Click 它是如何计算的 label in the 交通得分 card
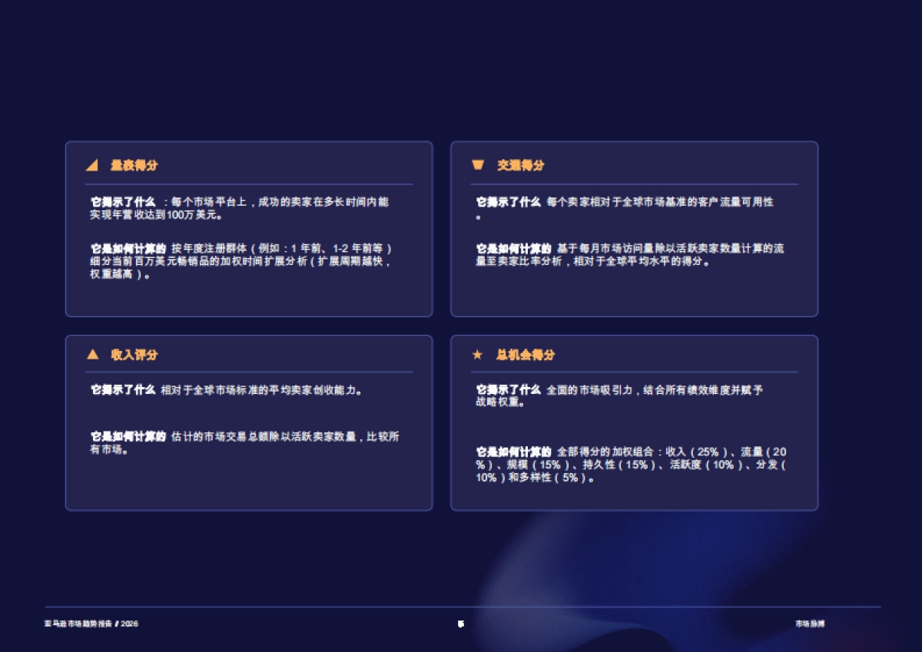The width and height of the screenshot is (922, 652). (514, 249)
